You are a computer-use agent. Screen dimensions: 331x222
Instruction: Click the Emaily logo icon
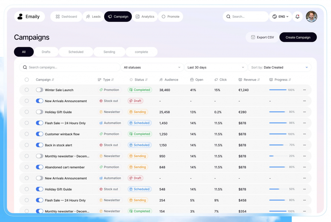coord(21,17)
